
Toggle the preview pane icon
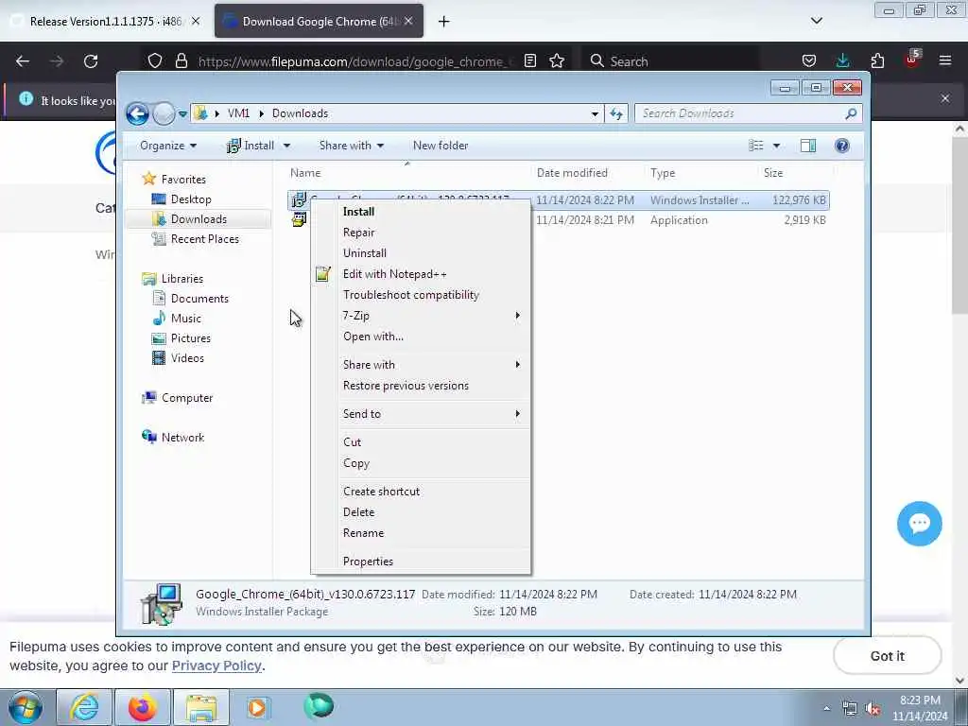tap(807, 146)
